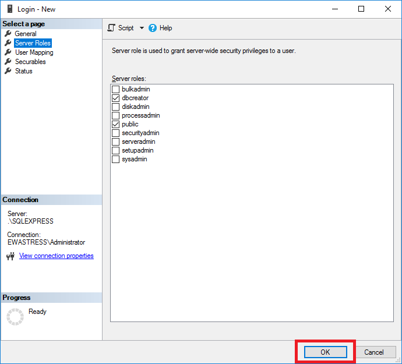Enable the sysadmin server role checkbox
Image resolution: width=402 pixels, height=364 pixels.
click(x=115, y=159)
